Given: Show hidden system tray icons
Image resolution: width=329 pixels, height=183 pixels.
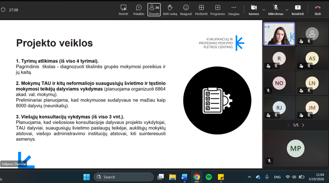Looking at the screenshot, I should [249, 177].
